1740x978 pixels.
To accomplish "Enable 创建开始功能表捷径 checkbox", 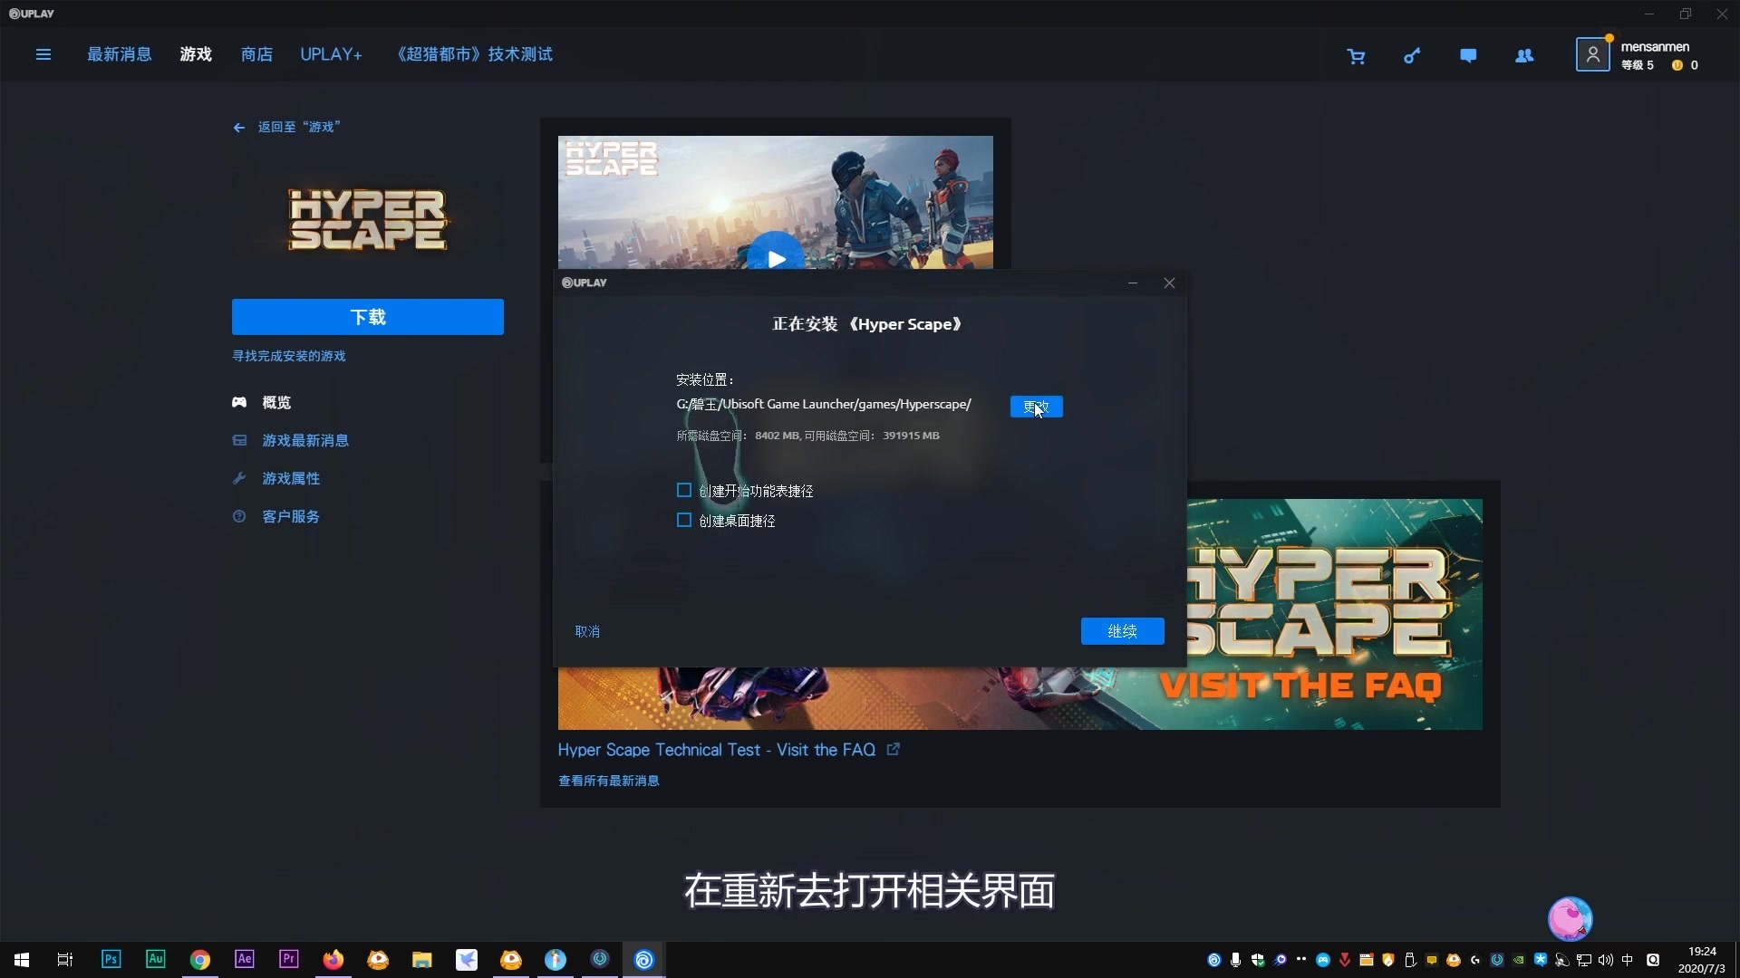I will [x=683, y=490].
